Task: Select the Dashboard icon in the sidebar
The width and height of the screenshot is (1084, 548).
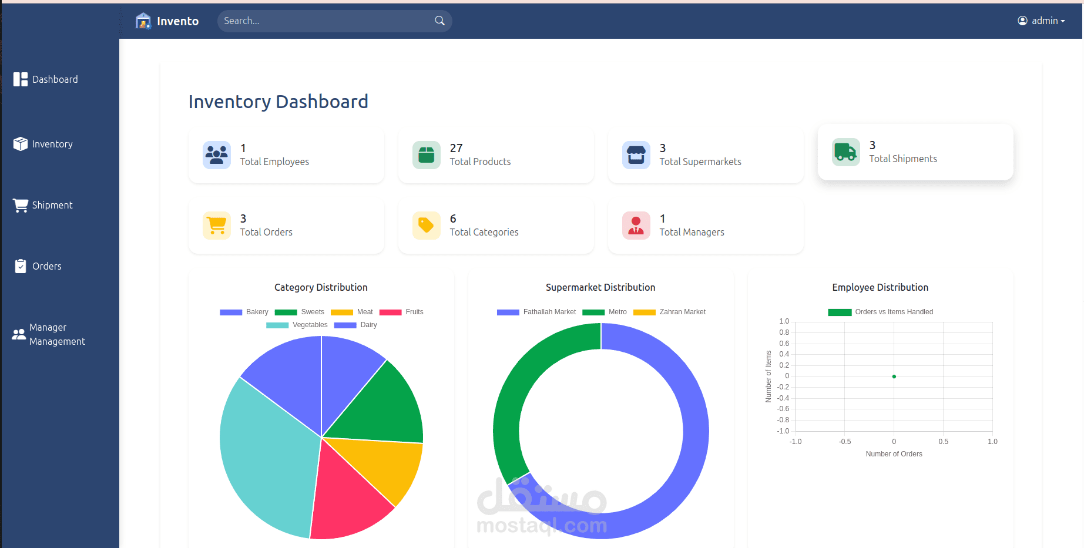Action: click(19, 79)
